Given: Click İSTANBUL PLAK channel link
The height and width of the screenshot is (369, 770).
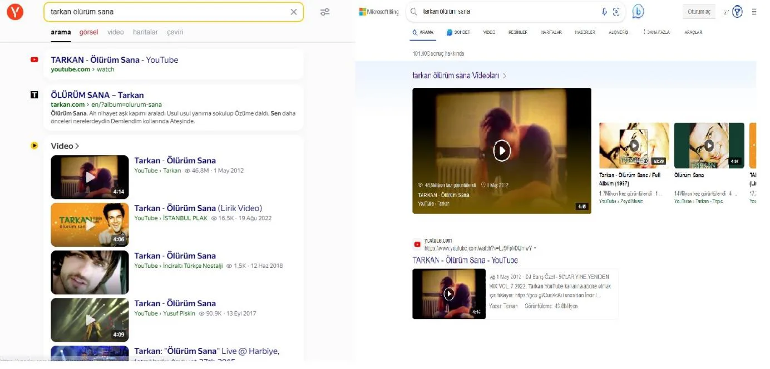Looking at the screenshot, I should [185, 218].
